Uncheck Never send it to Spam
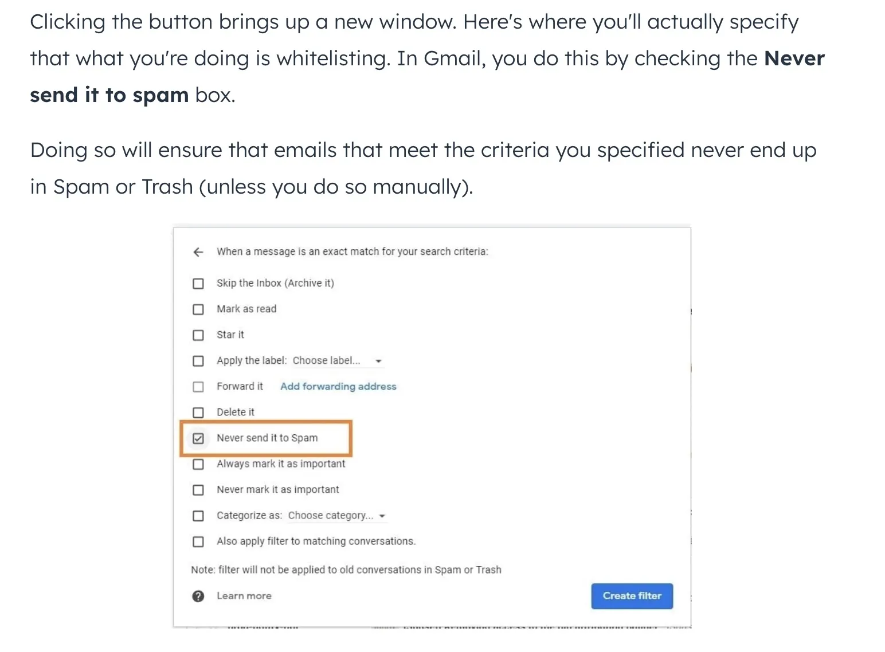 (198, 438)
